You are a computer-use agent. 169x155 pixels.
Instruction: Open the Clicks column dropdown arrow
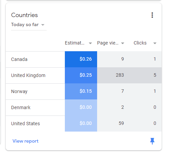(155, 43)
